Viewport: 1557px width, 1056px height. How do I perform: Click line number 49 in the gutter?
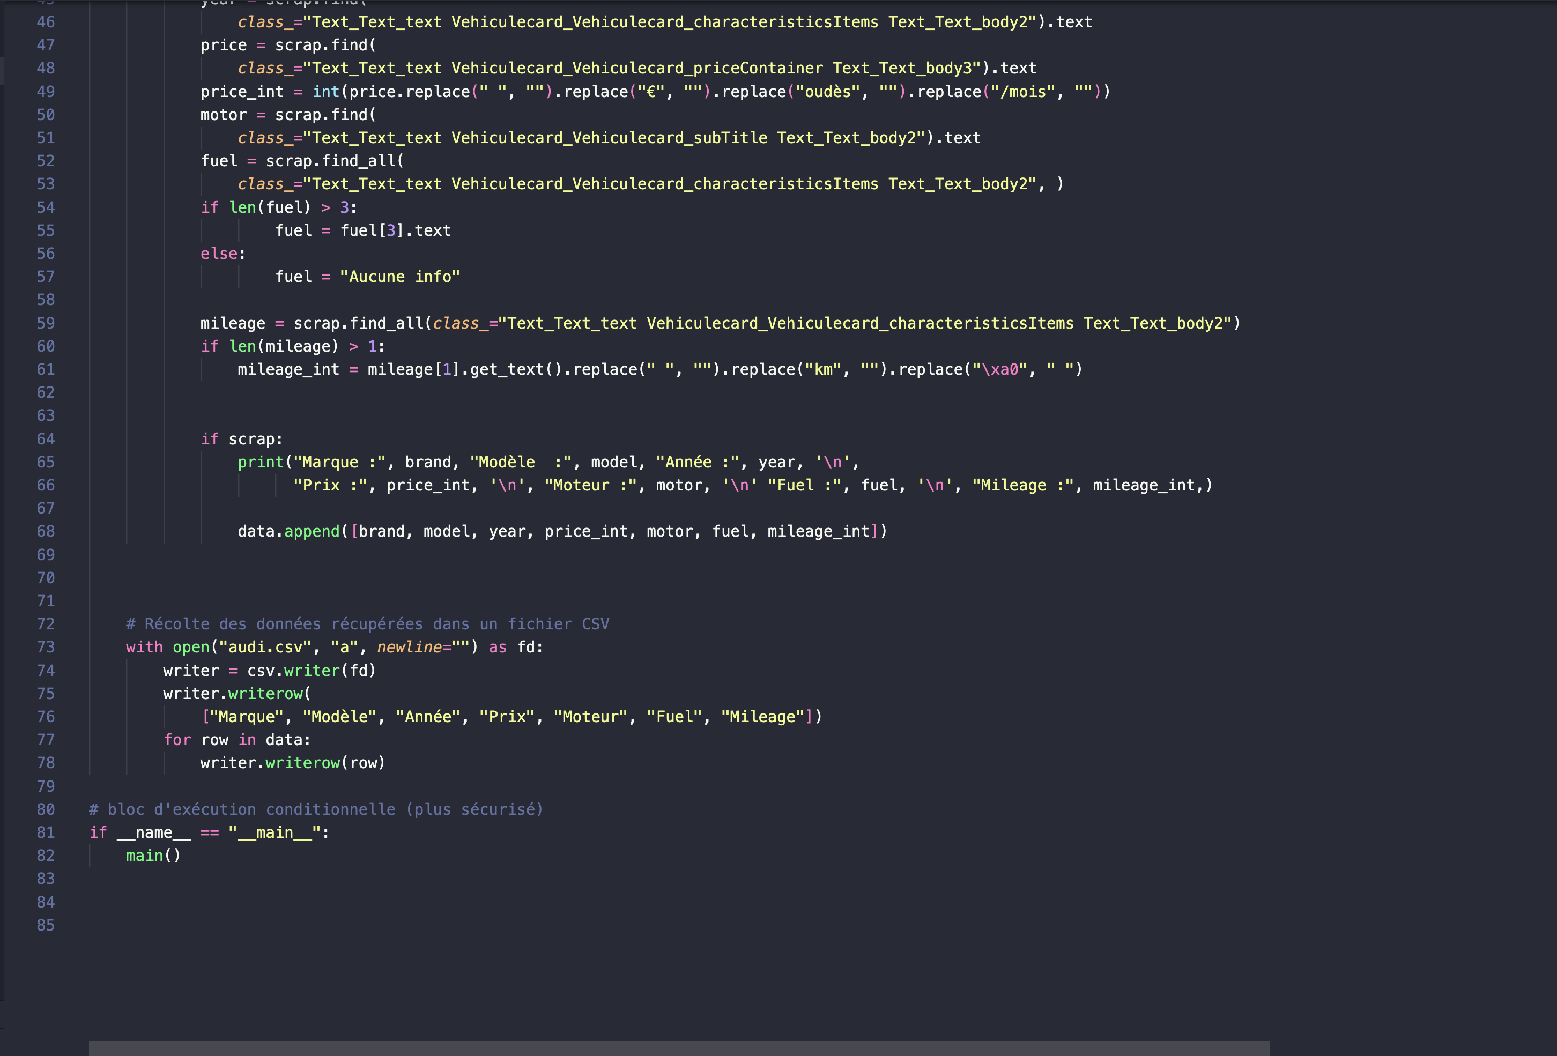point(46,92)
